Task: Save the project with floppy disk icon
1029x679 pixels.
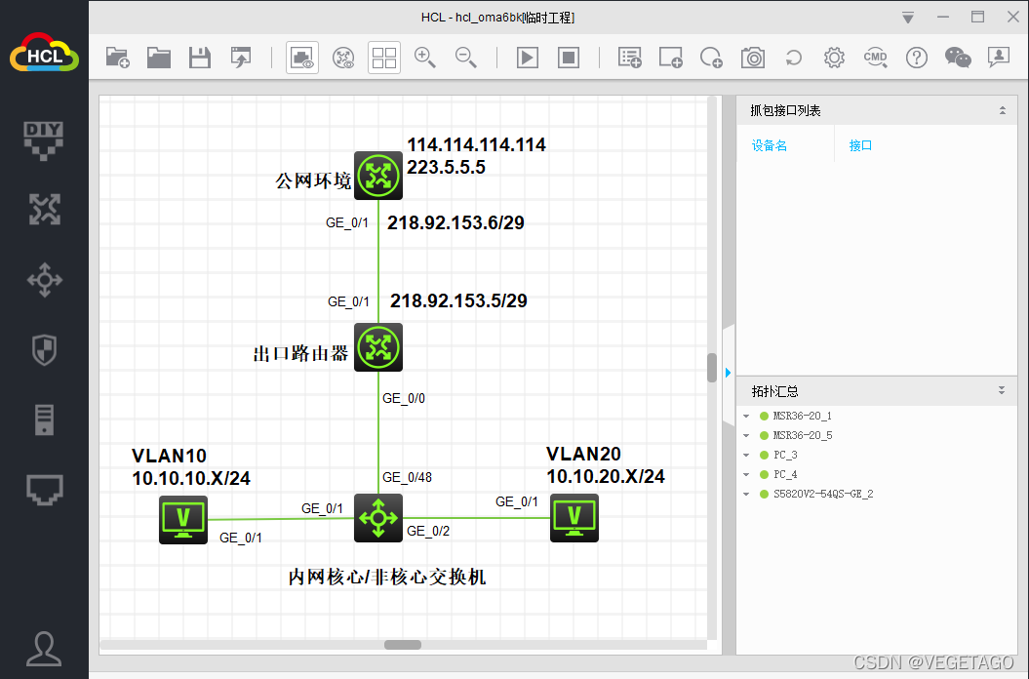Action: click(x=199, y=58)
